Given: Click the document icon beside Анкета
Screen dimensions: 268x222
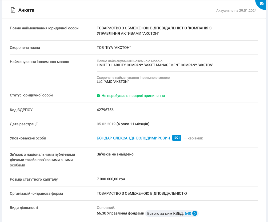Looking at the screenshot, I should pos(13,10).
